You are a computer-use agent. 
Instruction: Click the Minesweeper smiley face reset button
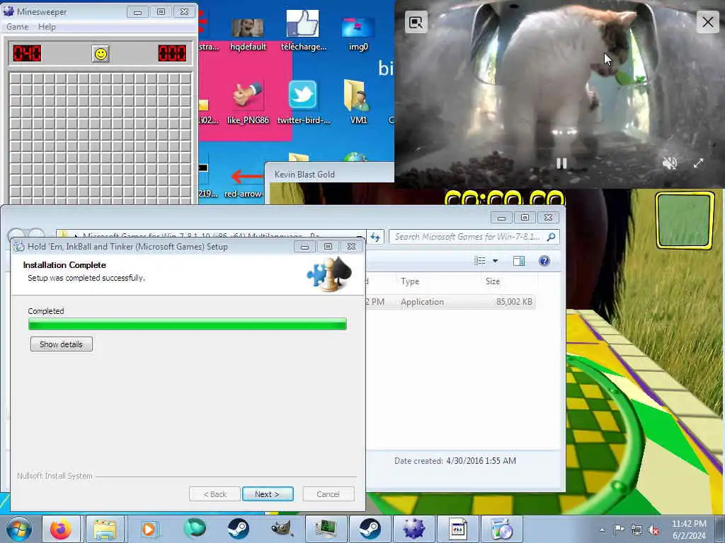(x=101, y=54)
